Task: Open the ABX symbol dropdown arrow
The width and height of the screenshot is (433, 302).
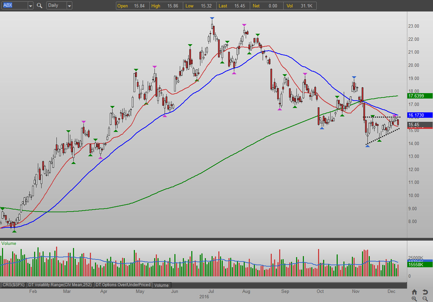Action: pos(30,6)
